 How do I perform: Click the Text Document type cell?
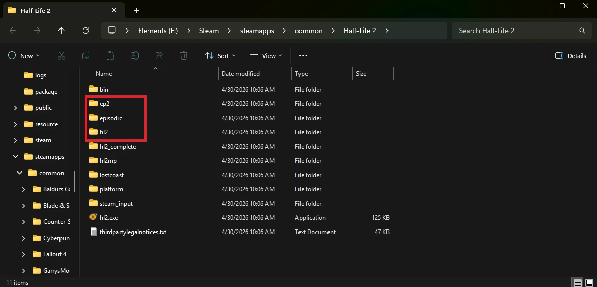[315, 232]
